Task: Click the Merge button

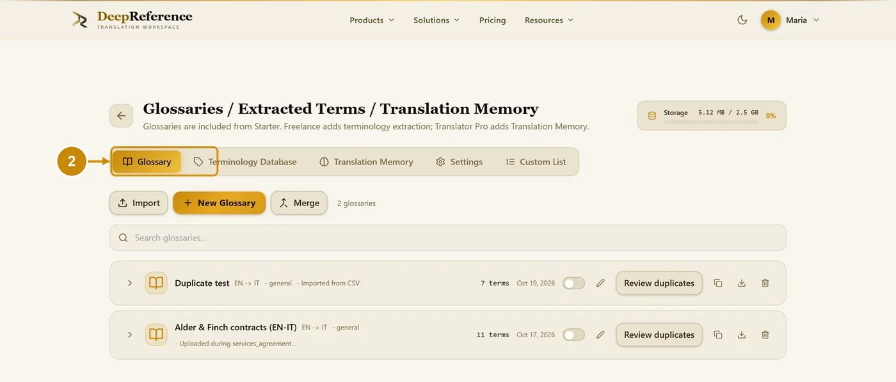Action: [299, 203]
